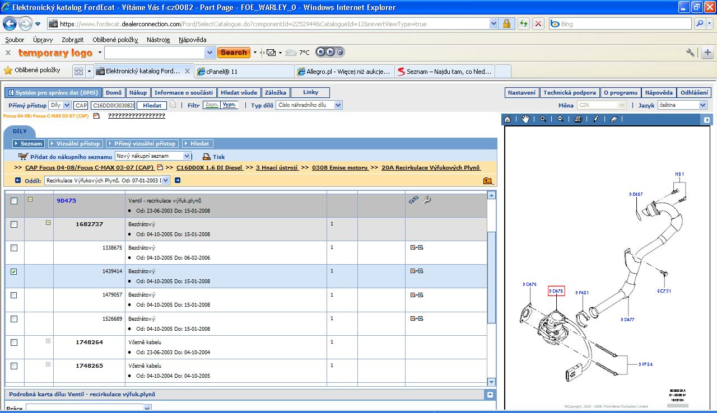Screen dimensions: 717x413
Task: Select the pan hand tool
Action: (525, 119)
